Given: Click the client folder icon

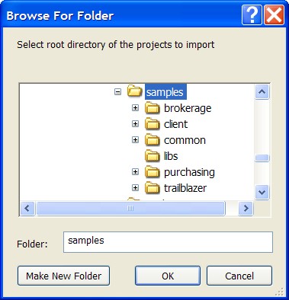Looking at the screenshot, I should click(153, 124).
